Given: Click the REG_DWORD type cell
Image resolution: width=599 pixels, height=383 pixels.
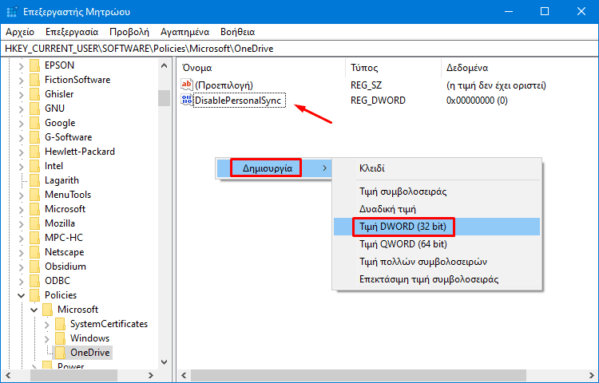Looking at the screenshot, I should [x=378, y=101].
